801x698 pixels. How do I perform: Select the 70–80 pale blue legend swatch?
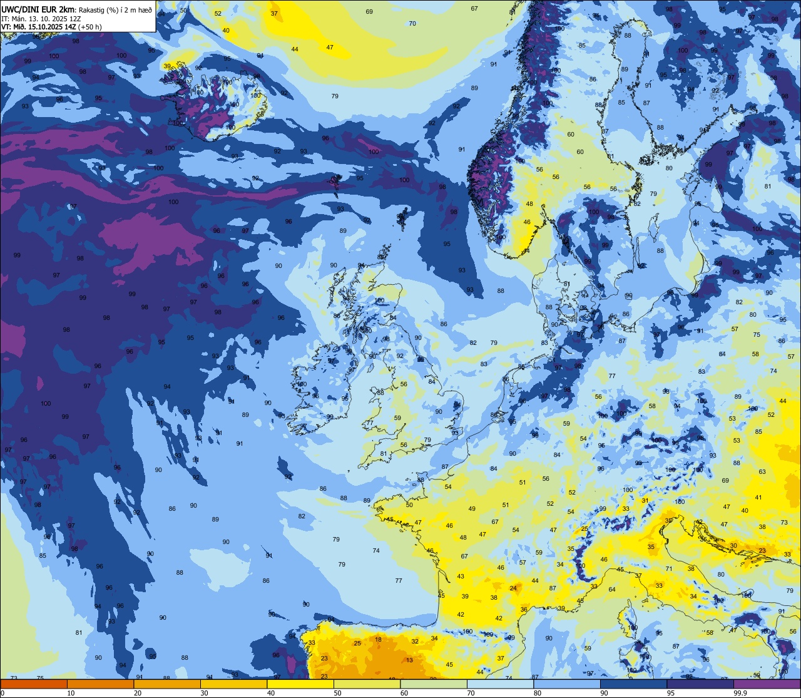(x=500, y=684)
